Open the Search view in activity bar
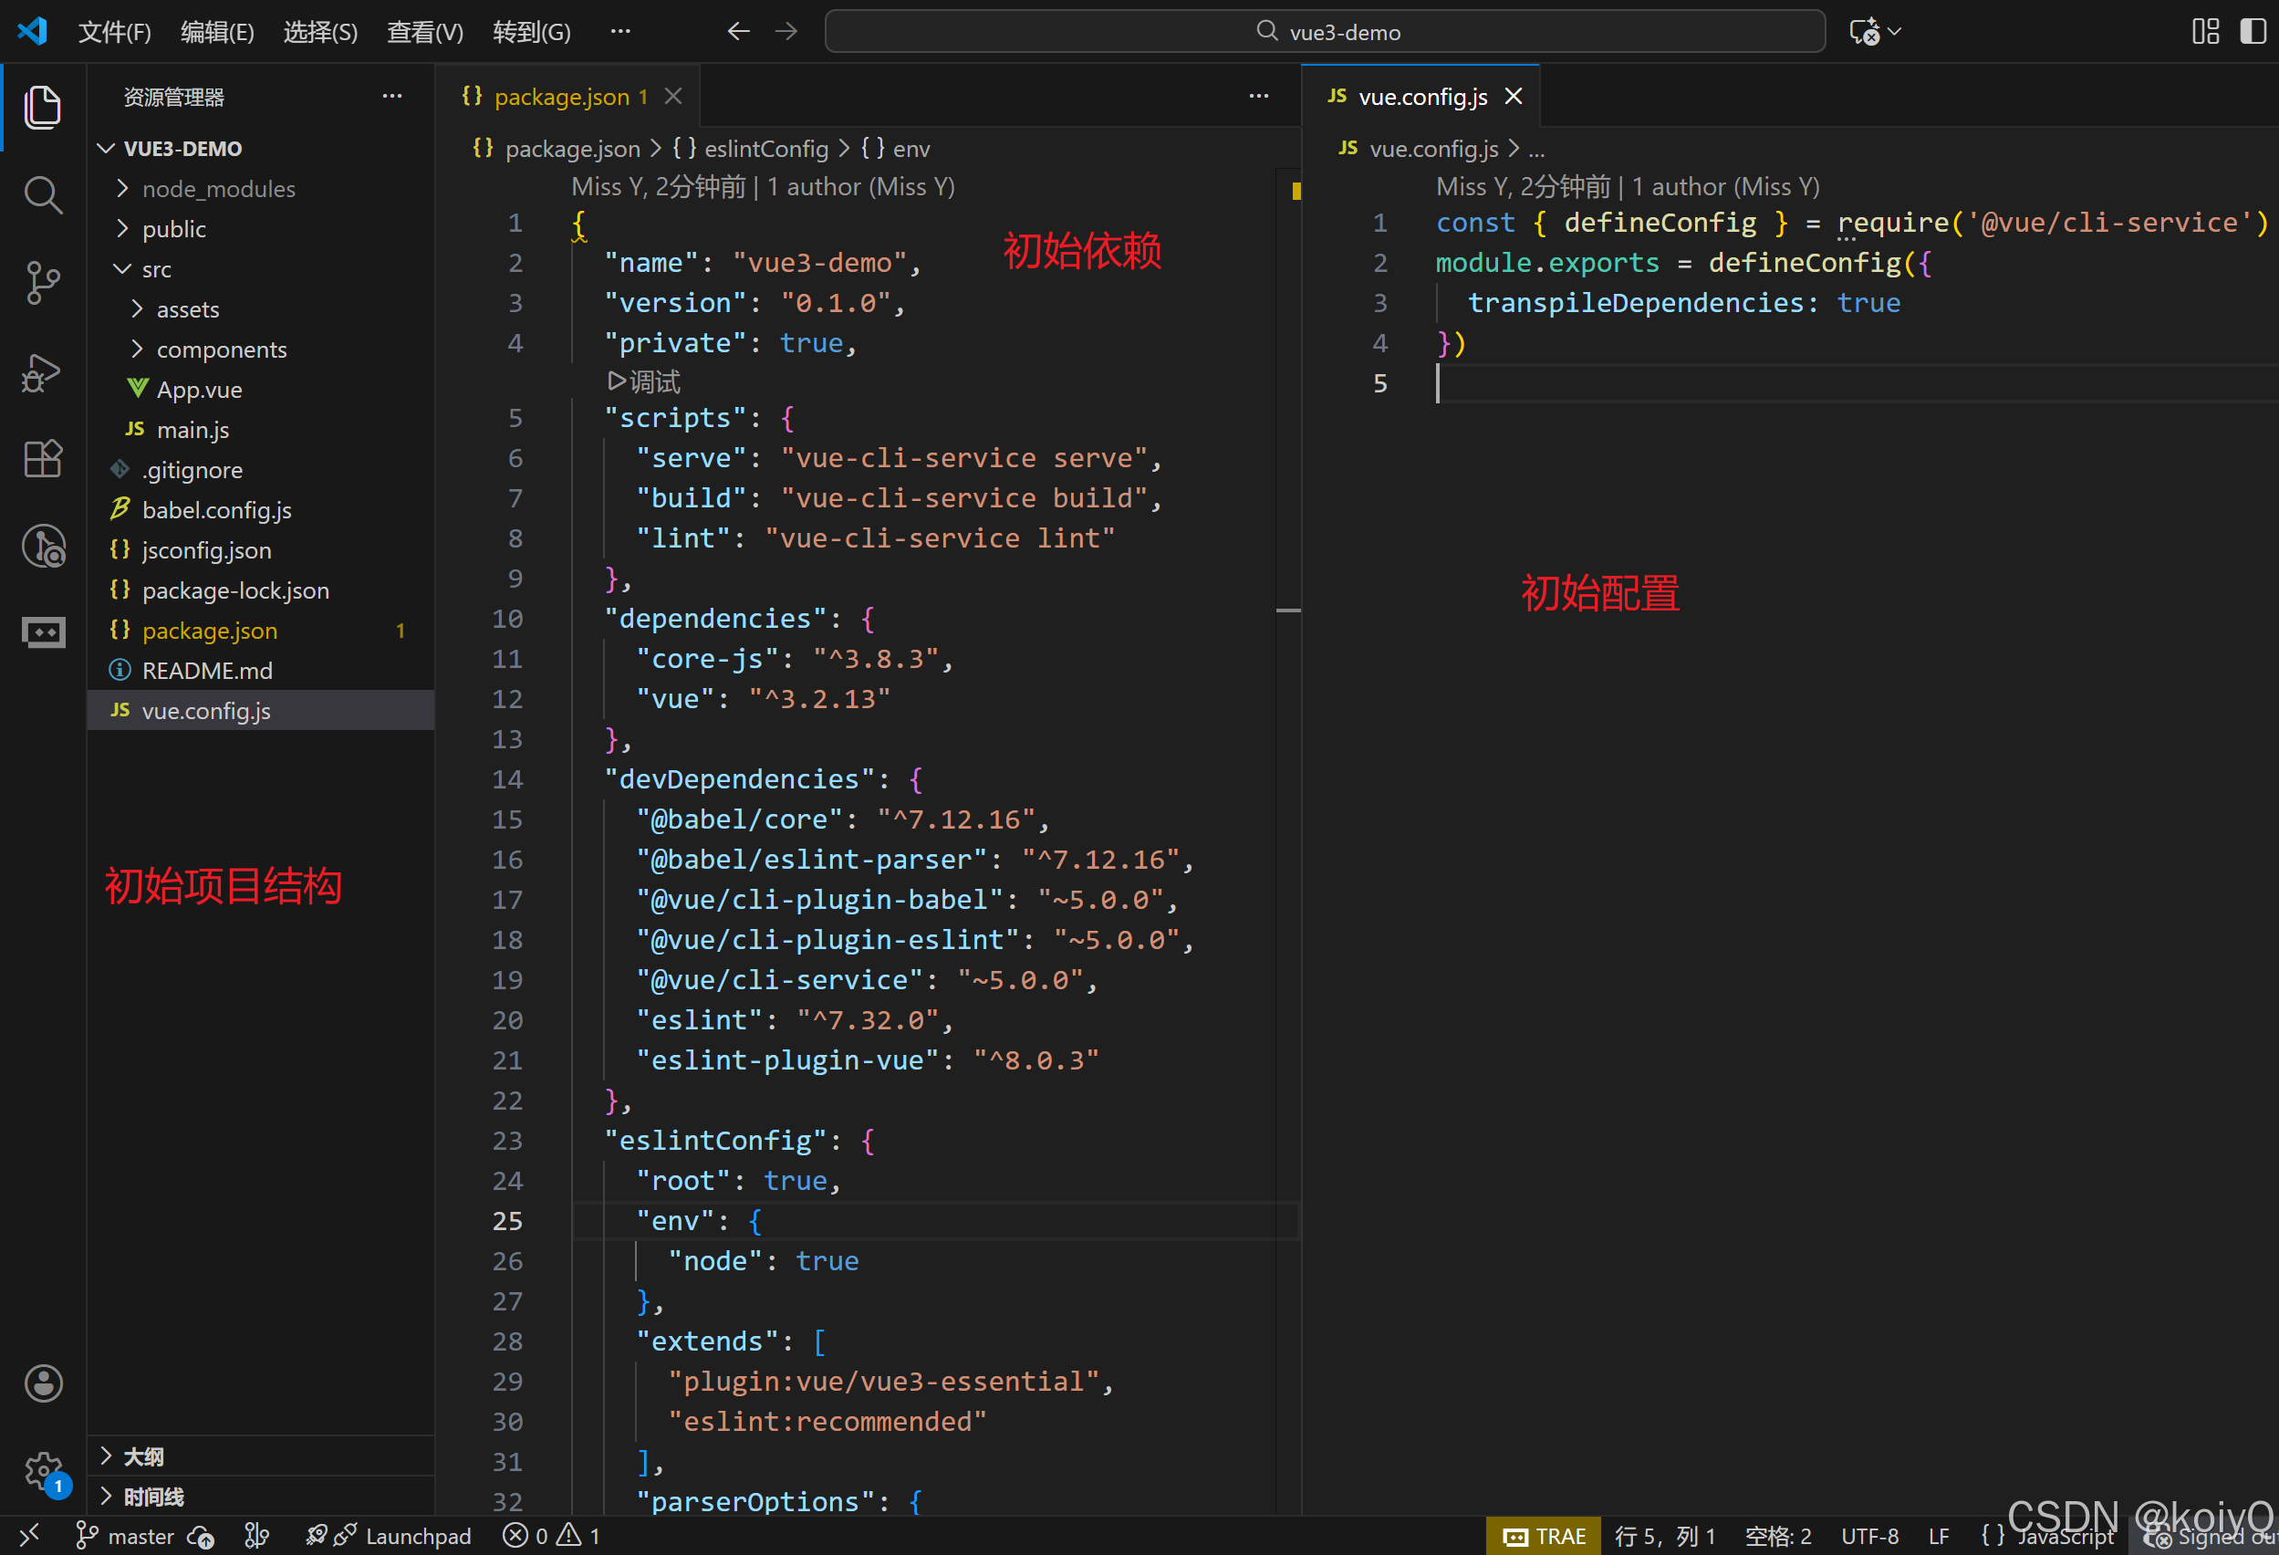 (x=42, y=194)
